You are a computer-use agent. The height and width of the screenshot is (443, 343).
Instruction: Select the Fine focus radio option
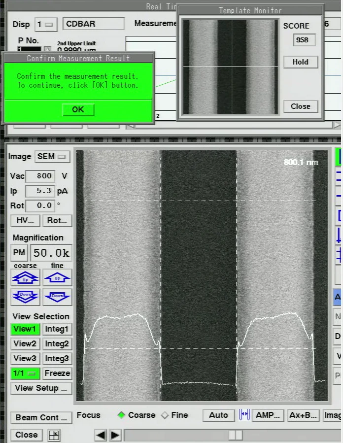click(x=174, y=415)
